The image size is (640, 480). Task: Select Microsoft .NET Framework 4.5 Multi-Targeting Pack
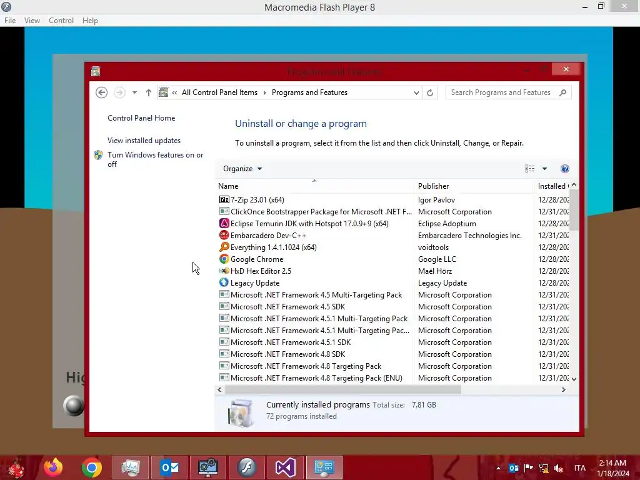click(316, 295)
